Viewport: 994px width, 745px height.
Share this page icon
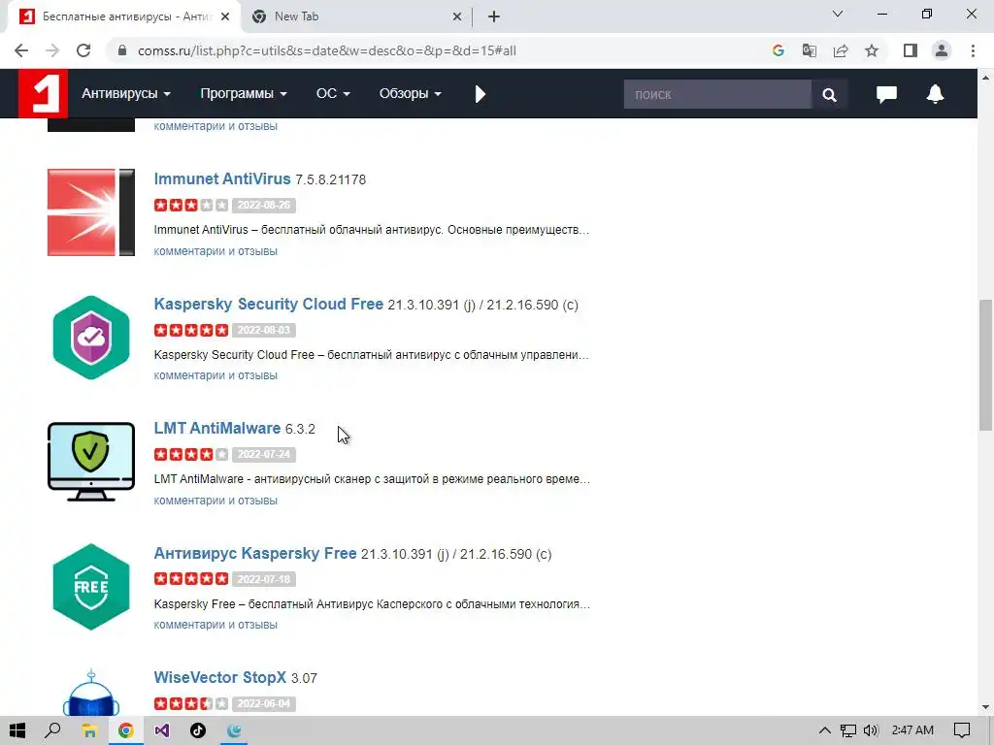pyautogui.click(x=841, y=50)
